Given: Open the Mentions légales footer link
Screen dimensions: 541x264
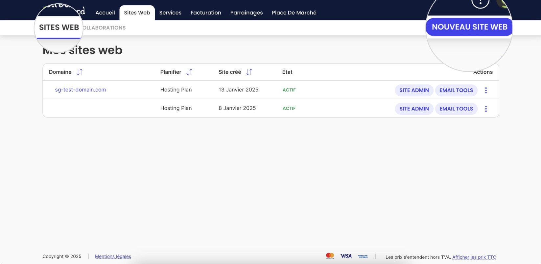Looking at the screenshot, I should (x=113, y=256).
